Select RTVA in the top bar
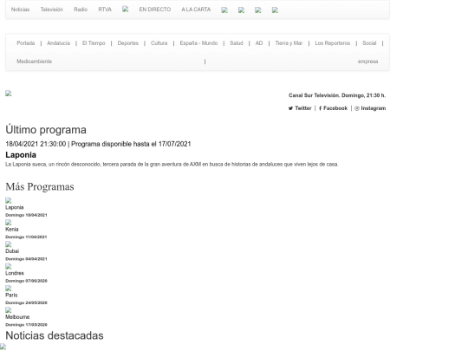Viewport: 468px width, 351px height. 105,10
